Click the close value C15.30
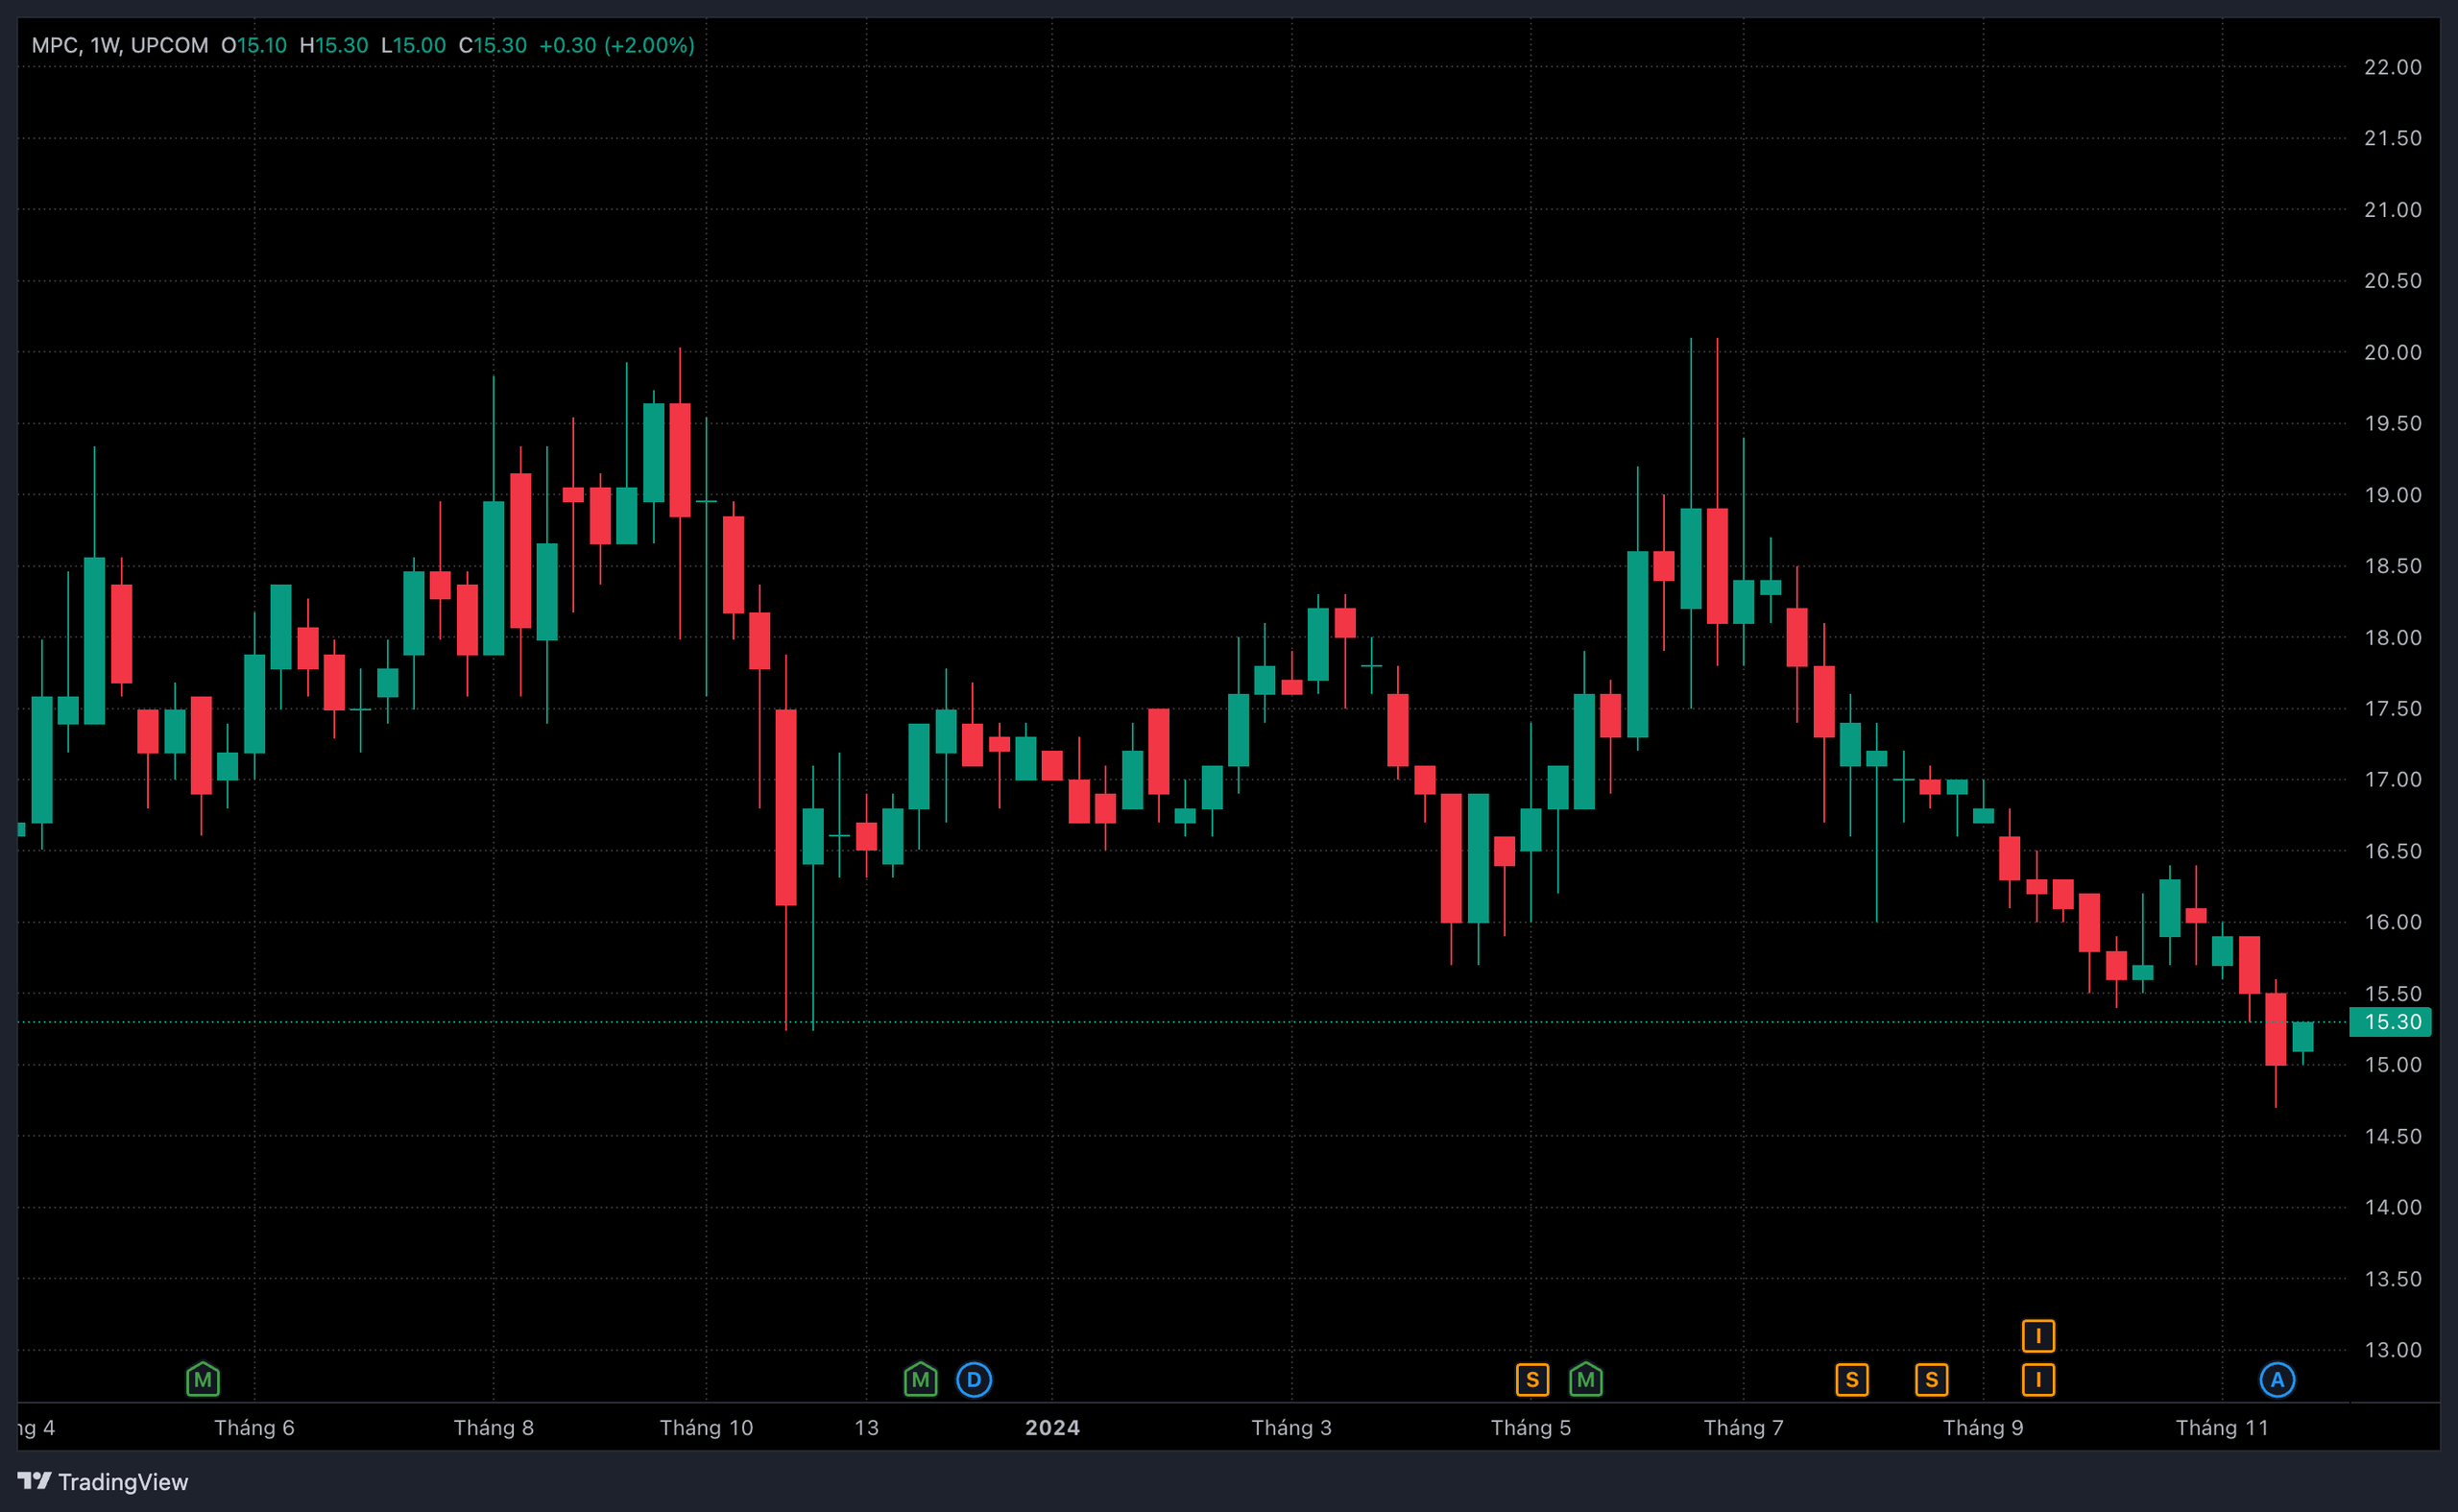Screen dimensions: 2458x1512 pyautogui.click(x=492, y=45)
